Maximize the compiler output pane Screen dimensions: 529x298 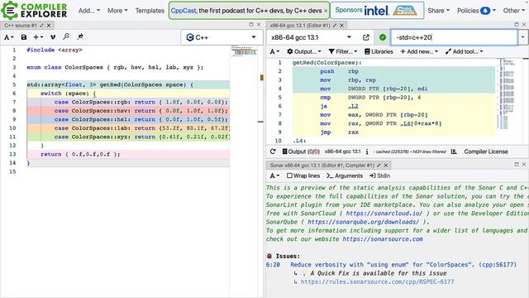517,24
